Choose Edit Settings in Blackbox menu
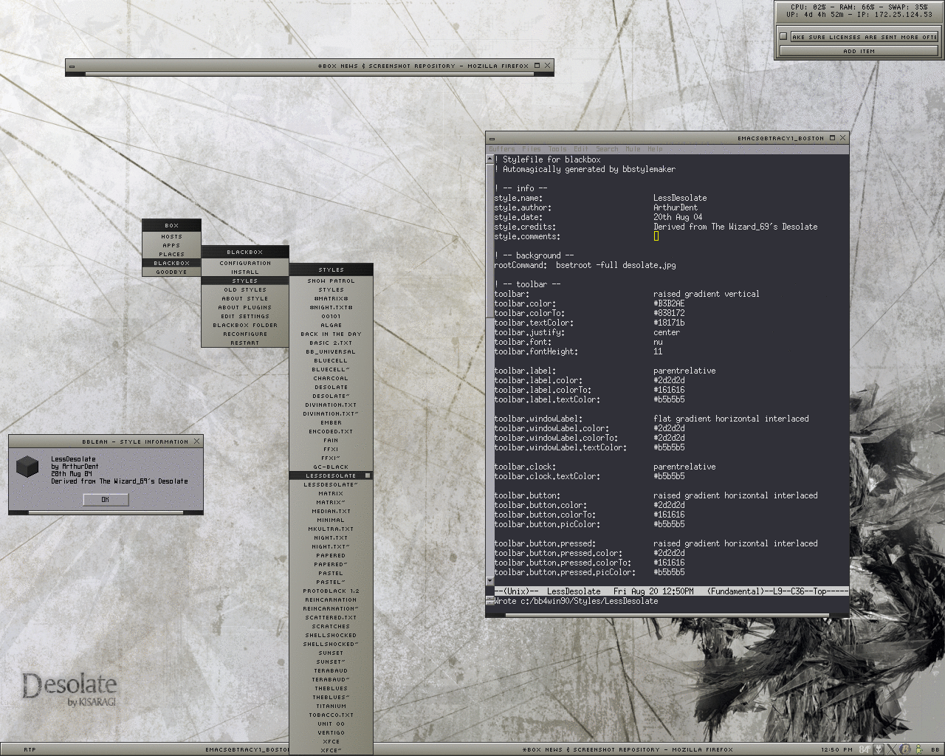Viewport: 945px width, 756px height. click(245, 316)
